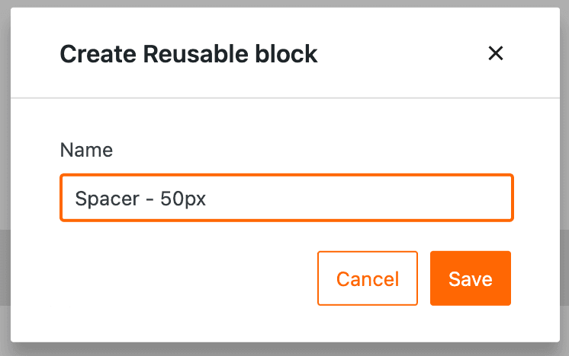Image resolution: width=569 pixels, height=356 pixels.
Task: Place cursor on the dash in name field
Action: click(149, 199)
